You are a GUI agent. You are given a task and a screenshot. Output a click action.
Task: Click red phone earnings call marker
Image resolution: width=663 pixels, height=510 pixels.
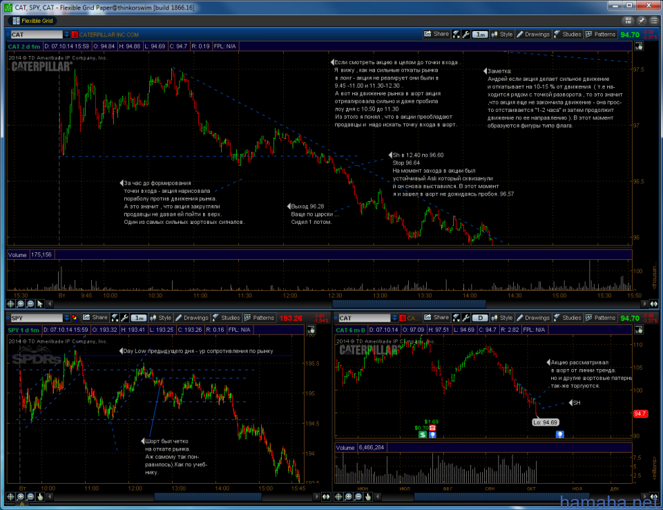point(432,428)
